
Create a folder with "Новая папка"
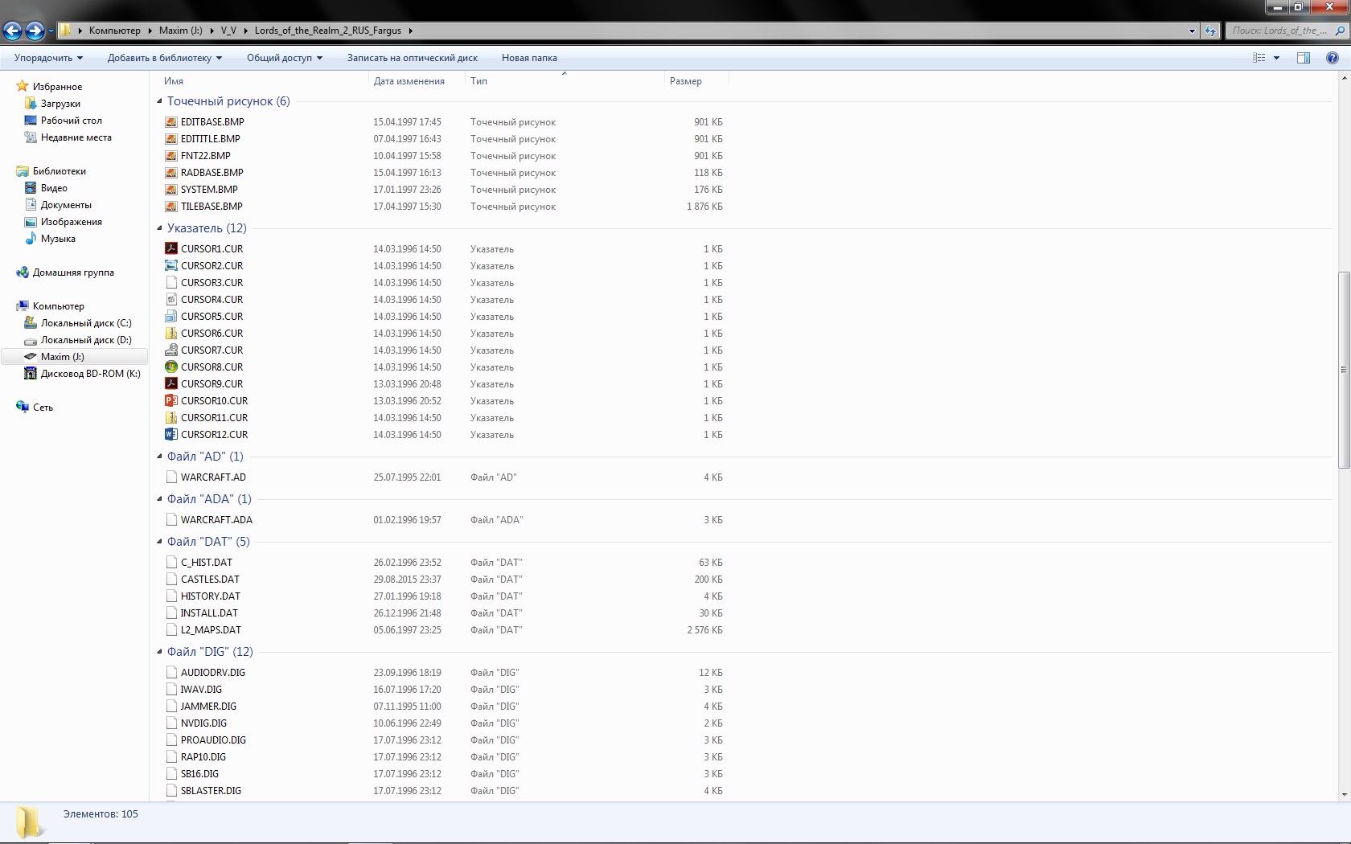(529, 58)
